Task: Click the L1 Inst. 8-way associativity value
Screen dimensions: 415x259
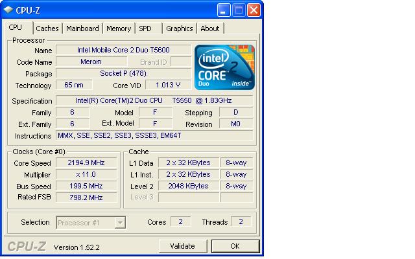Action: pos(237,174)
